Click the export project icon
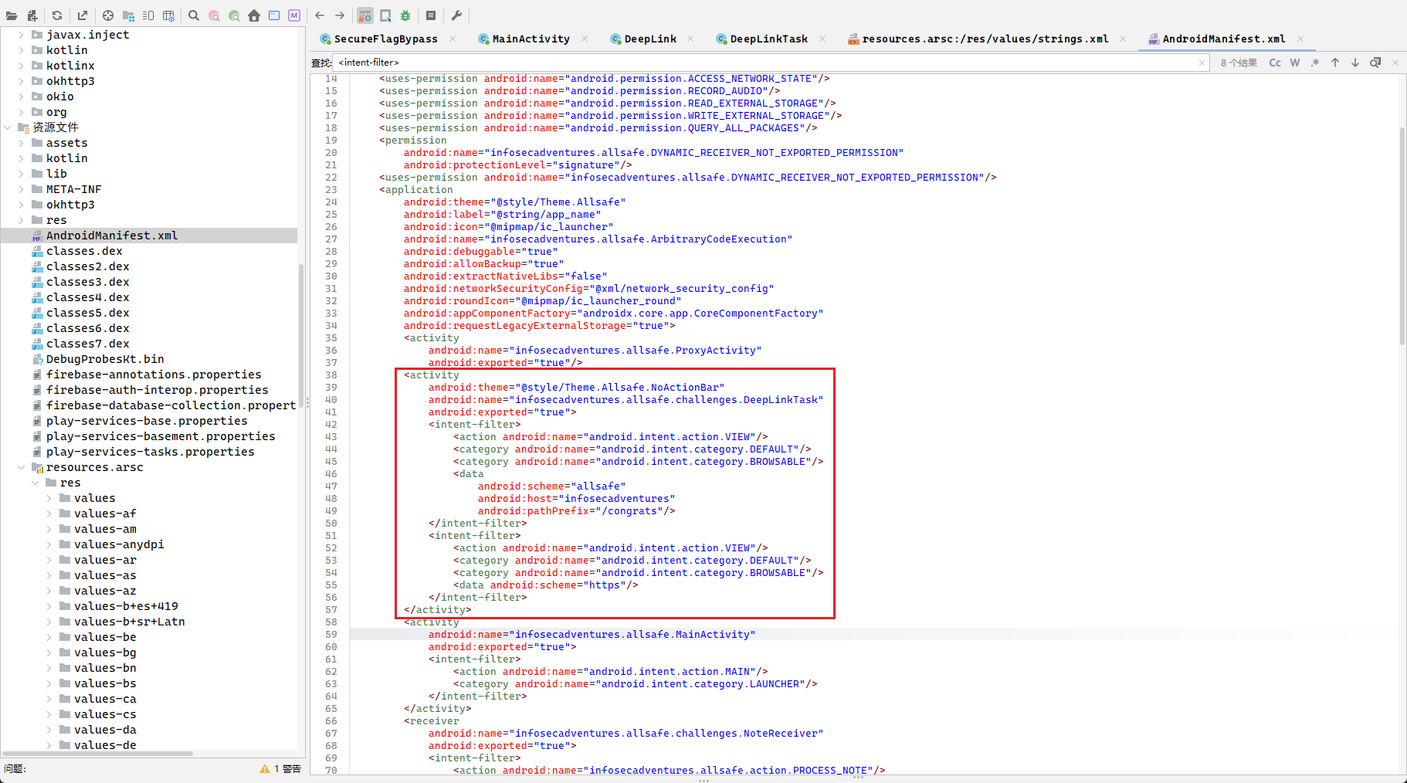Viewport: 1407px width, 783px height. point(83,15)
